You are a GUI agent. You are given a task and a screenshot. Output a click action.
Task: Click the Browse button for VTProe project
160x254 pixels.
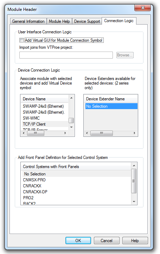tap(125, 55)
